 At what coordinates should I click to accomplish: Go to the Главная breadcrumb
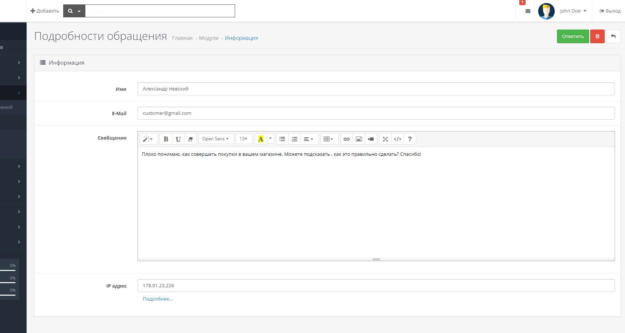[x=182, y=38]
